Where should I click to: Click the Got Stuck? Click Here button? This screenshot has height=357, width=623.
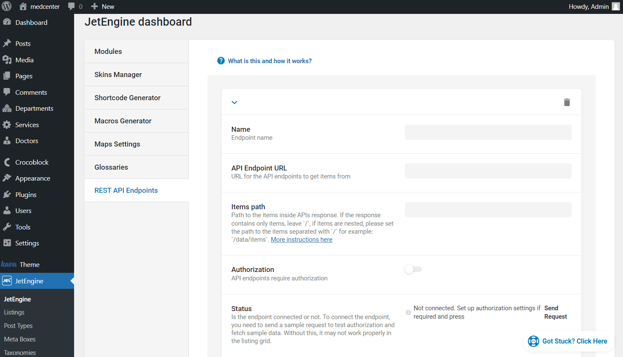coord(568,341)
